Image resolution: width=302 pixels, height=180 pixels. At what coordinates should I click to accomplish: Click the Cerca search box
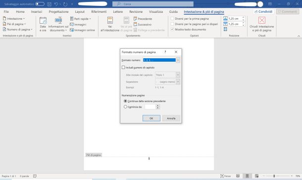click(153, 4)
